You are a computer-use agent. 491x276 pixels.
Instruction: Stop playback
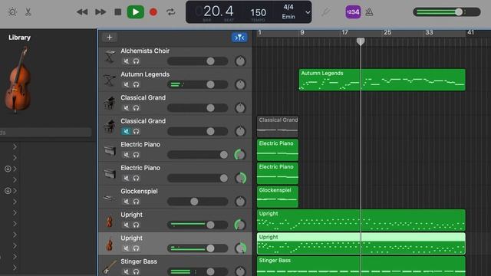point(117,12)
